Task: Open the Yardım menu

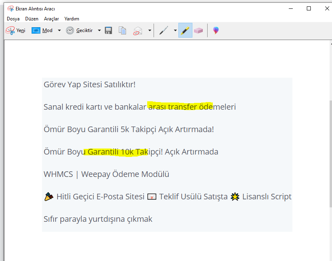Action: coord(72,19)
